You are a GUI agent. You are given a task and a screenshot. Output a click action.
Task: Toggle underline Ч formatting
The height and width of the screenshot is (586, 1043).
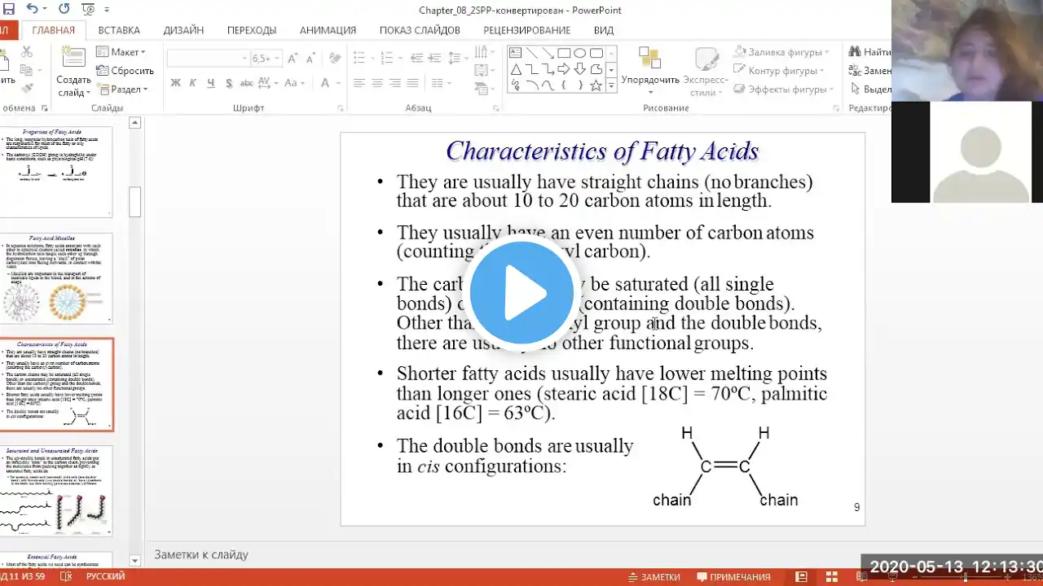click(211, 83)
